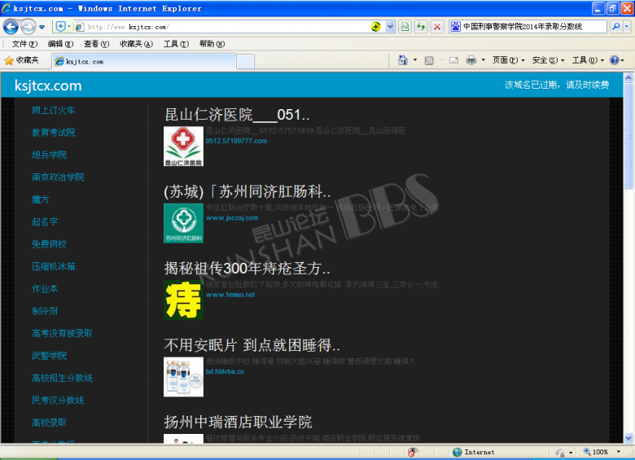The width and height of the screenshot is (635, 460).
Task: Open the 教育考试院 sidebar link
Action: (x=54, y=133)
